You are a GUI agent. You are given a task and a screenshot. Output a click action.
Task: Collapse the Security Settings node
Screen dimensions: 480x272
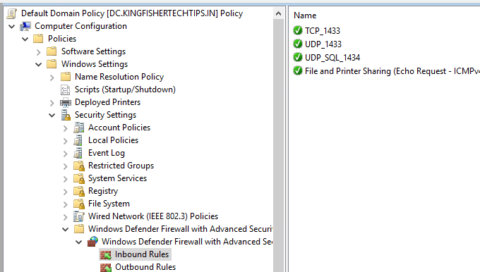[x=52, y=116]
